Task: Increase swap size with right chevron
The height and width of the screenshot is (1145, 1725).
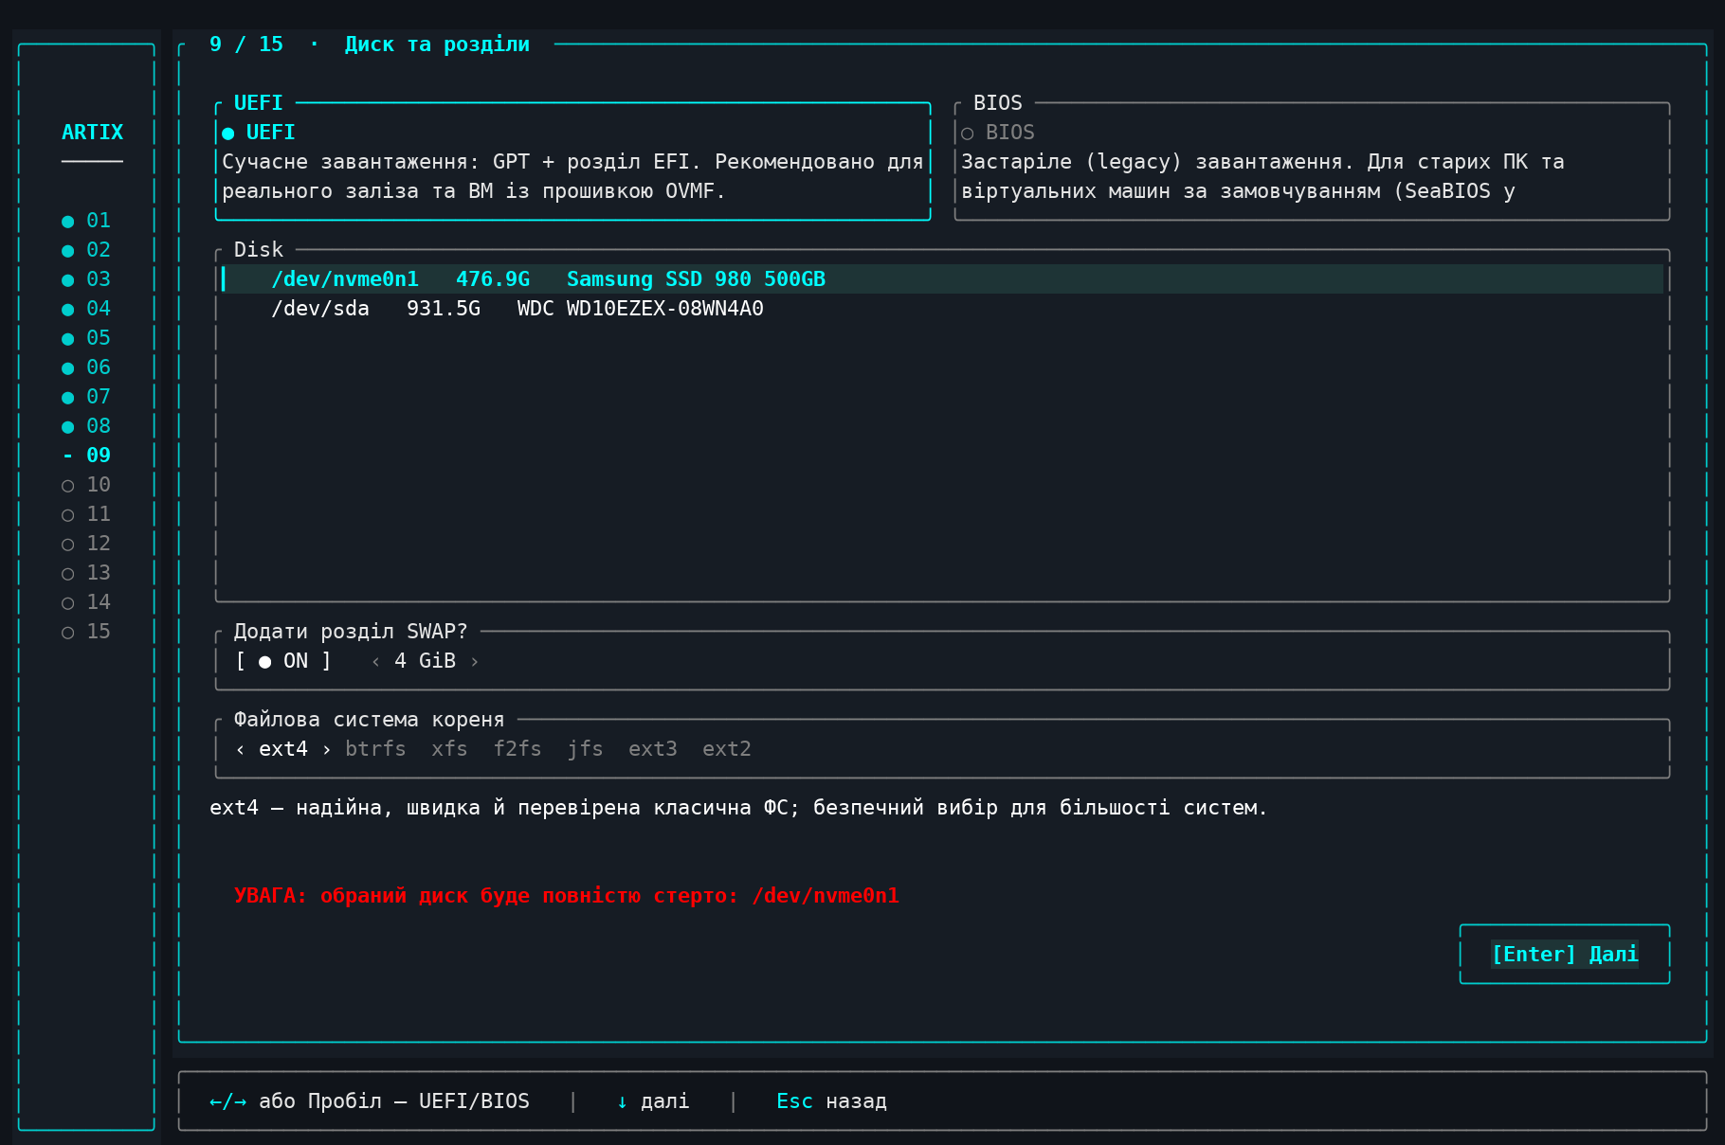Action: click(475, 661)
